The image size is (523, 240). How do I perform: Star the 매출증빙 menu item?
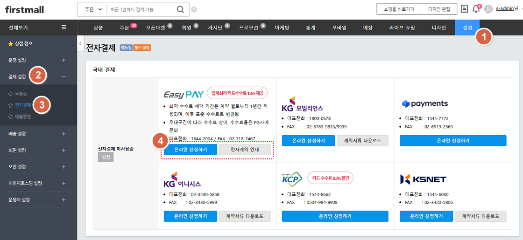click(x=10, y=117)
